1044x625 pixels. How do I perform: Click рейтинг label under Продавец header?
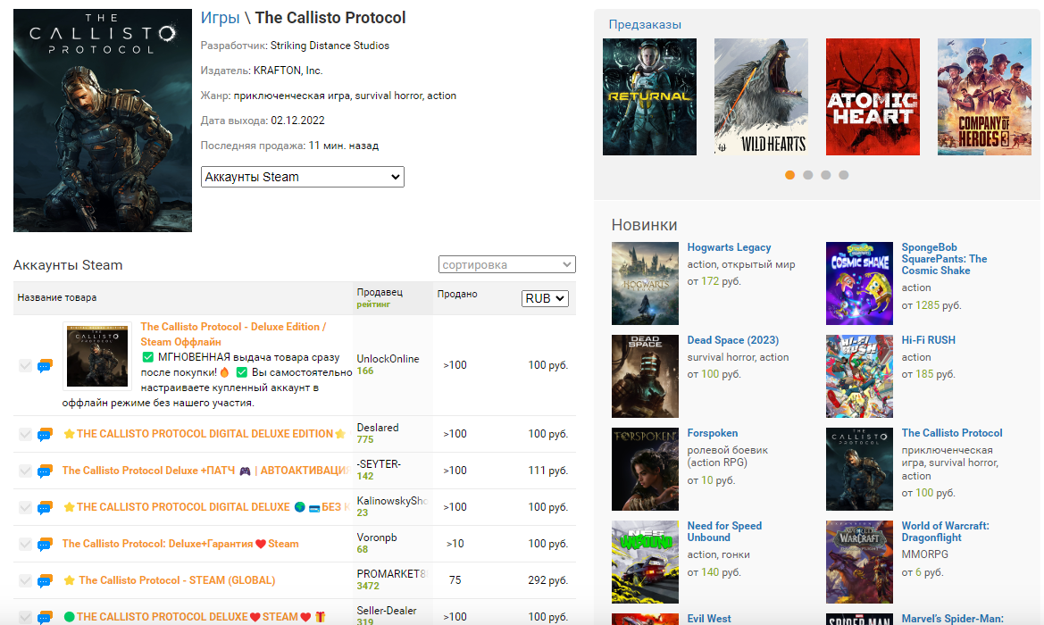[373, 304]
